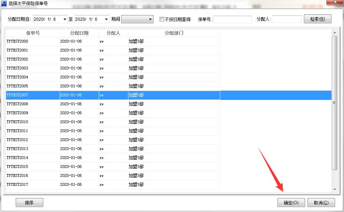Click the 分配部门 column header
This screenshot has width=344, height=212.
point(174,33)
